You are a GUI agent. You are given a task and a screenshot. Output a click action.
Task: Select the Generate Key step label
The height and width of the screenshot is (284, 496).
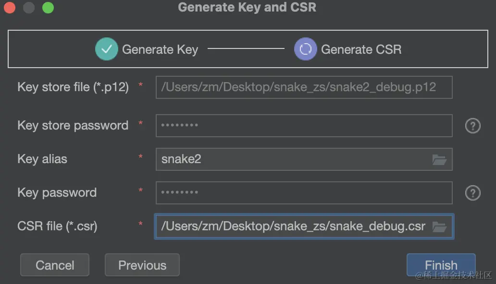[x=160, y=49]
